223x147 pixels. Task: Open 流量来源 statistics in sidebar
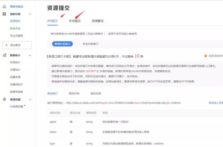tap(15, 77)
